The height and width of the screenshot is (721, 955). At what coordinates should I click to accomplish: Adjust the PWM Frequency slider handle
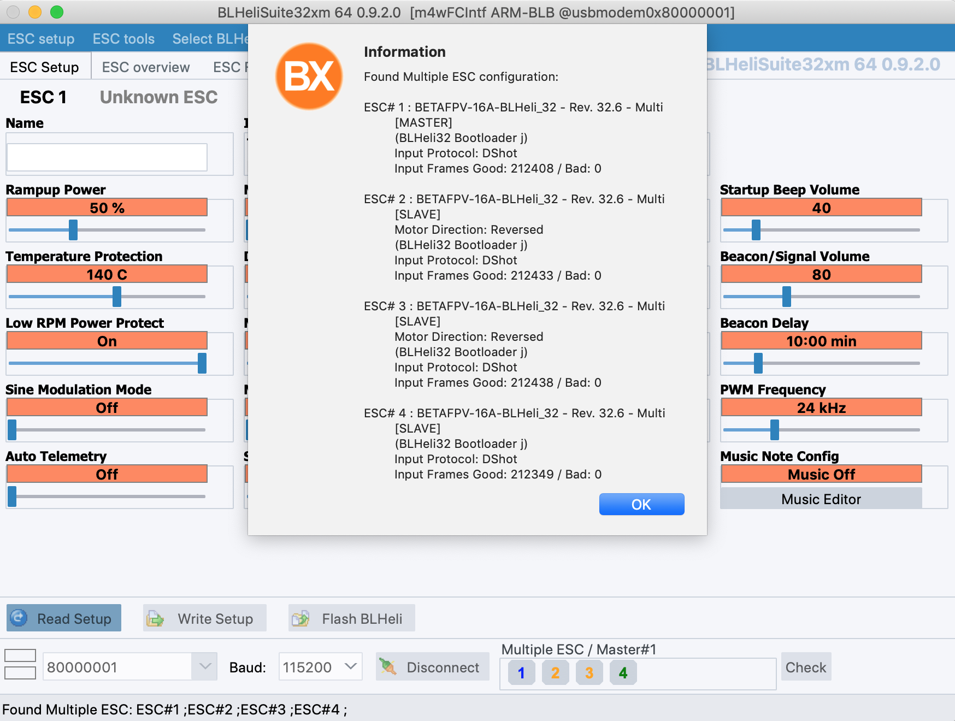(x=775, y=430)
